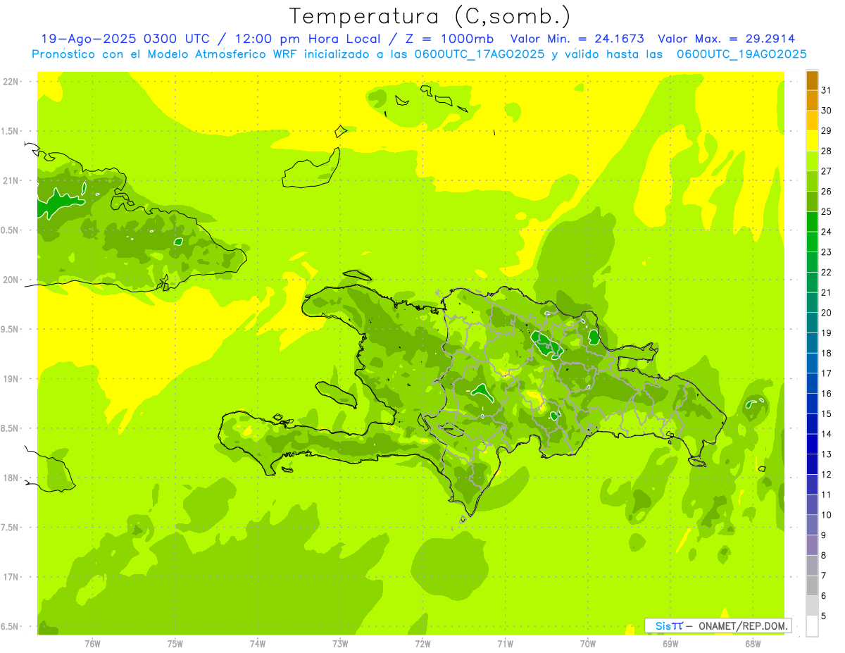Click the latitude label "17N"

12,577
